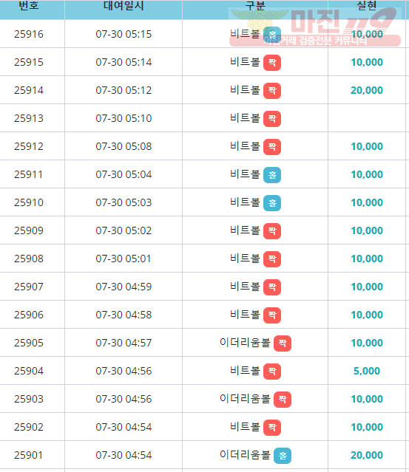
Task: Click the red 짝 badge in row 25913
Action: [272, 119]
